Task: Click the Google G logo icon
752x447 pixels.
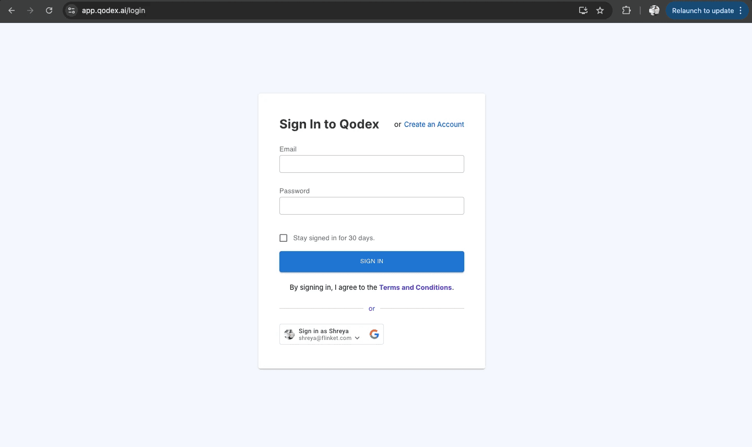Action: tap(374, 334)
